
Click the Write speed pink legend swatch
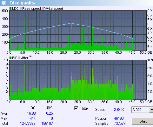tap(43, 9)
